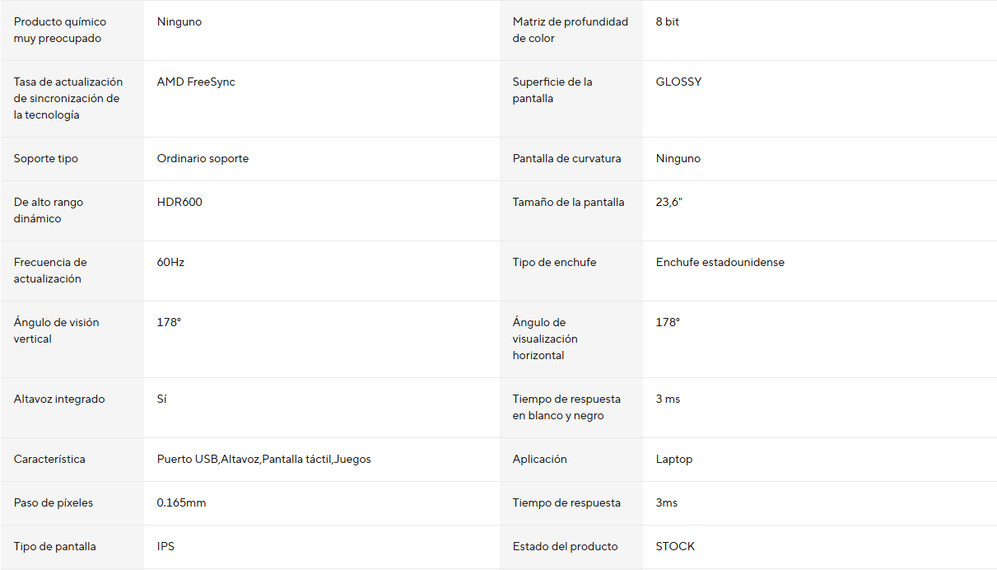997x570 pixels.
Task: Click the "STOCK" product status value
Action: pos(675,547)
